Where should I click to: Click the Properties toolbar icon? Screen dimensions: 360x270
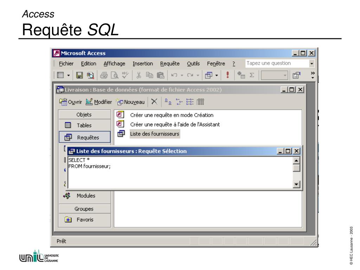tap(296, 75)
